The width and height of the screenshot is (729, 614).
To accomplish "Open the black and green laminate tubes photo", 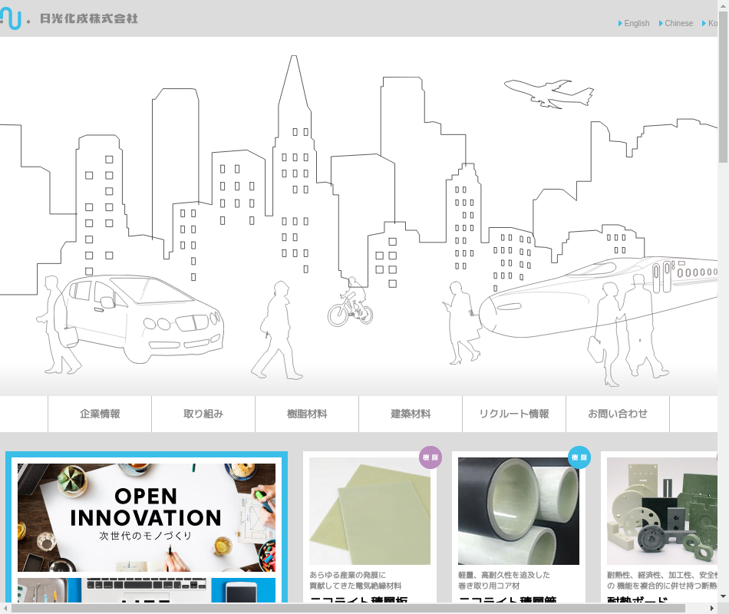I will (x=519, y=511).
